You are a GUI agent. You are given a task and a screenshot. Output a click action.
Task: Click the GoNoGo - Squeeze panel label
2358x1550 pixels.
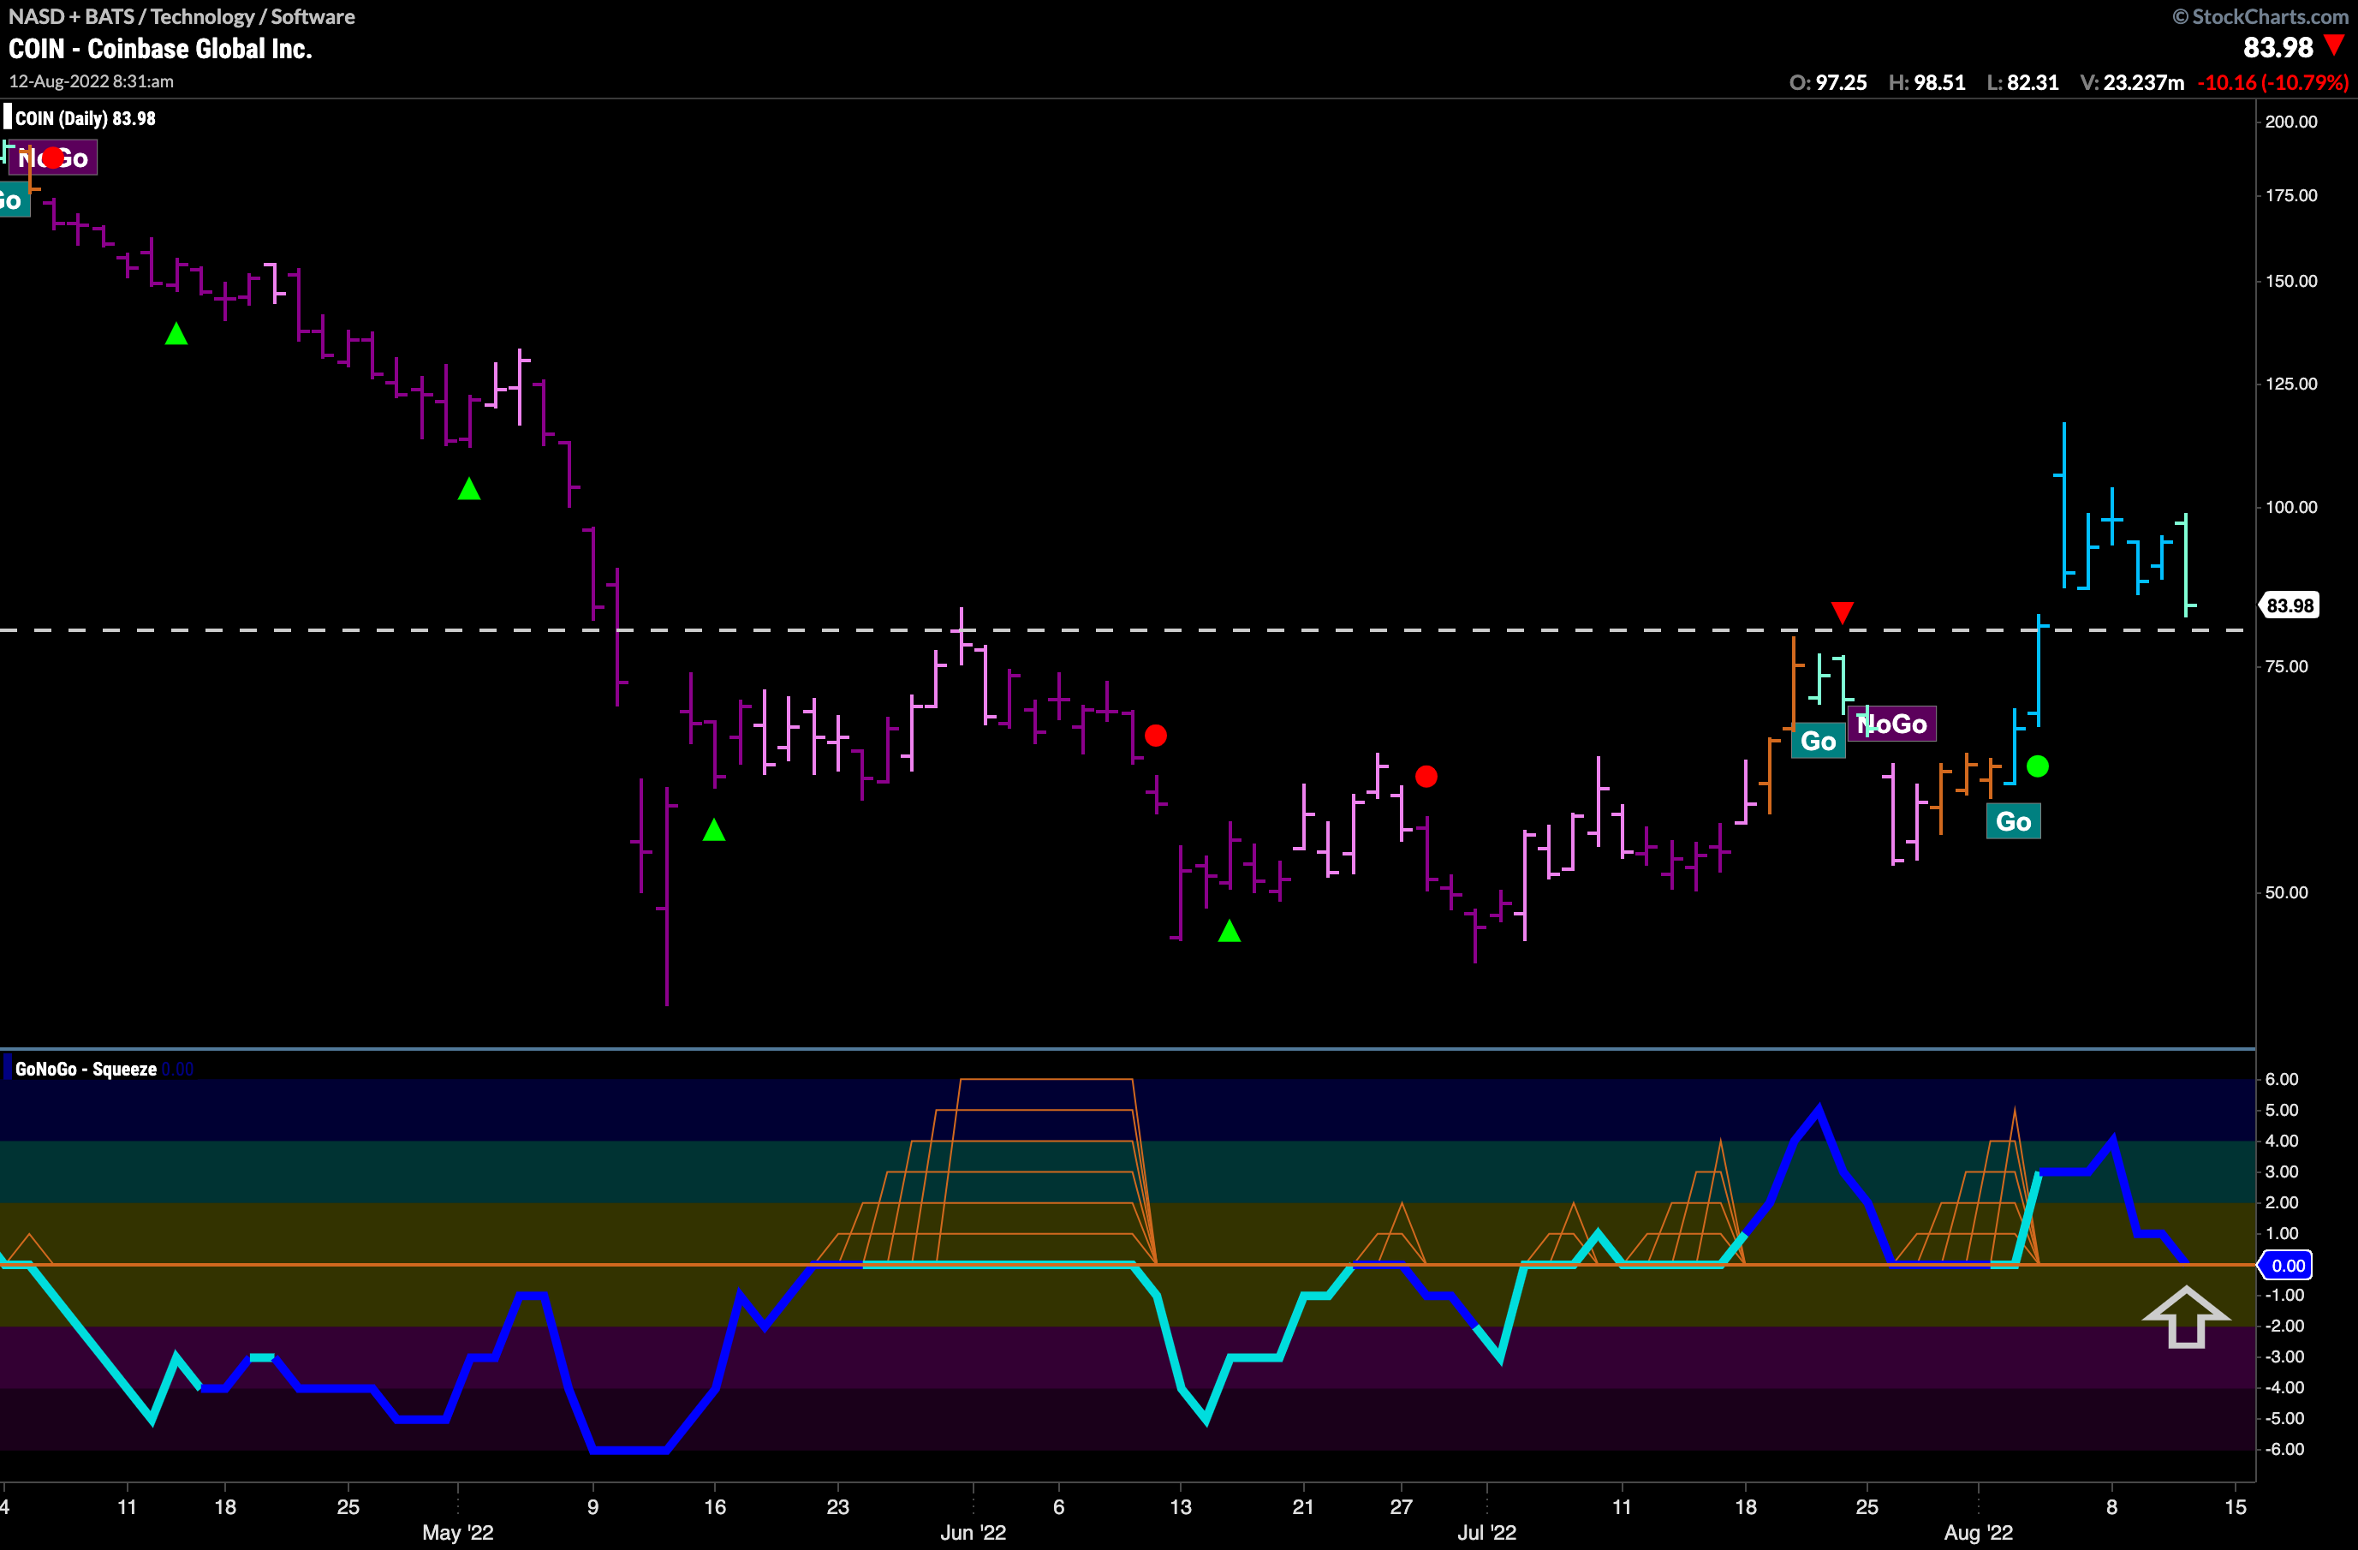(x=86, y=1070)
